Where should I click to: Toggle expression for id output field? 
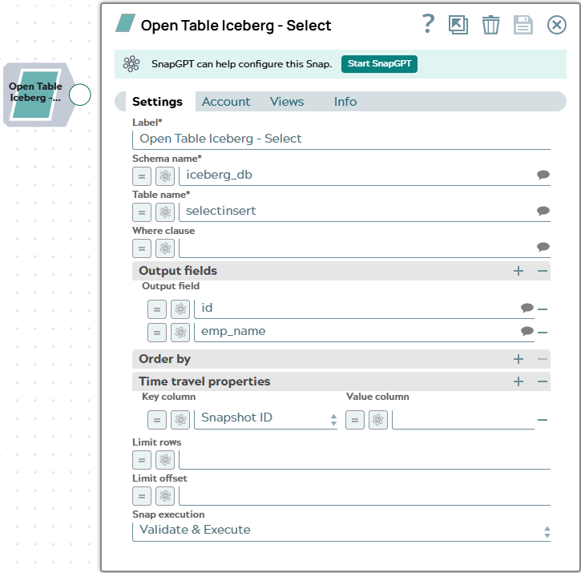click(x=157, y=309)
